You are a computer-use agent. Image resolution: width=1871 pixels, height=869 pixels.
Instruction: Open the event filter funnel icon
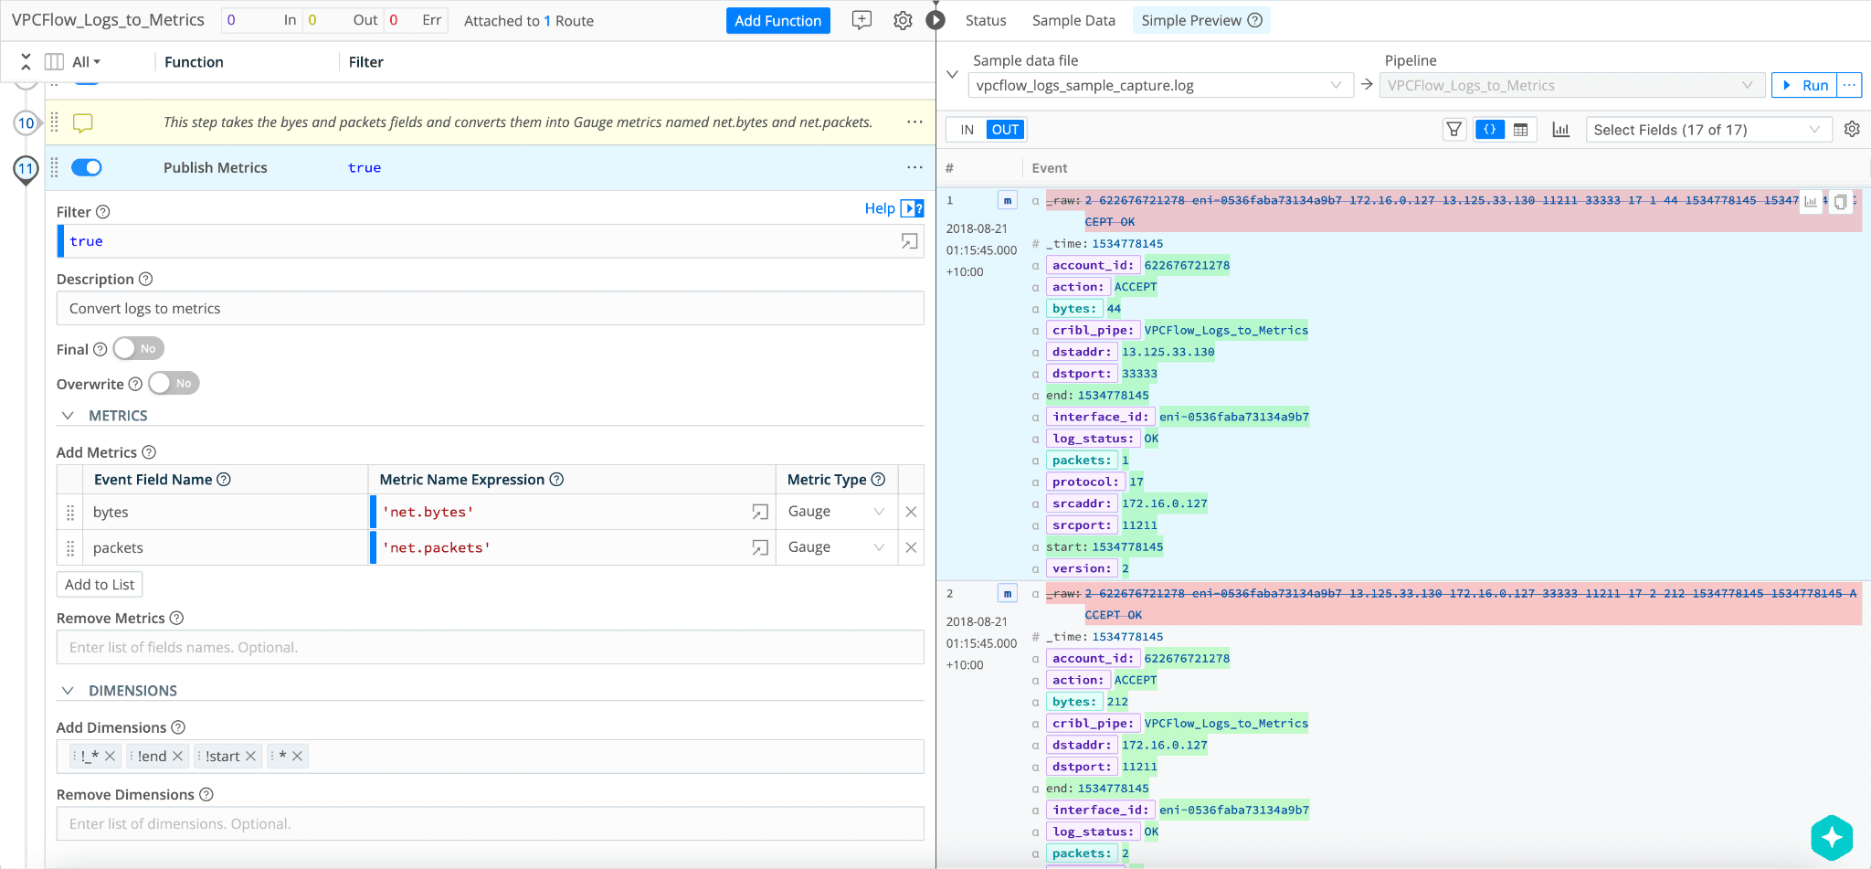(1453, 130)
